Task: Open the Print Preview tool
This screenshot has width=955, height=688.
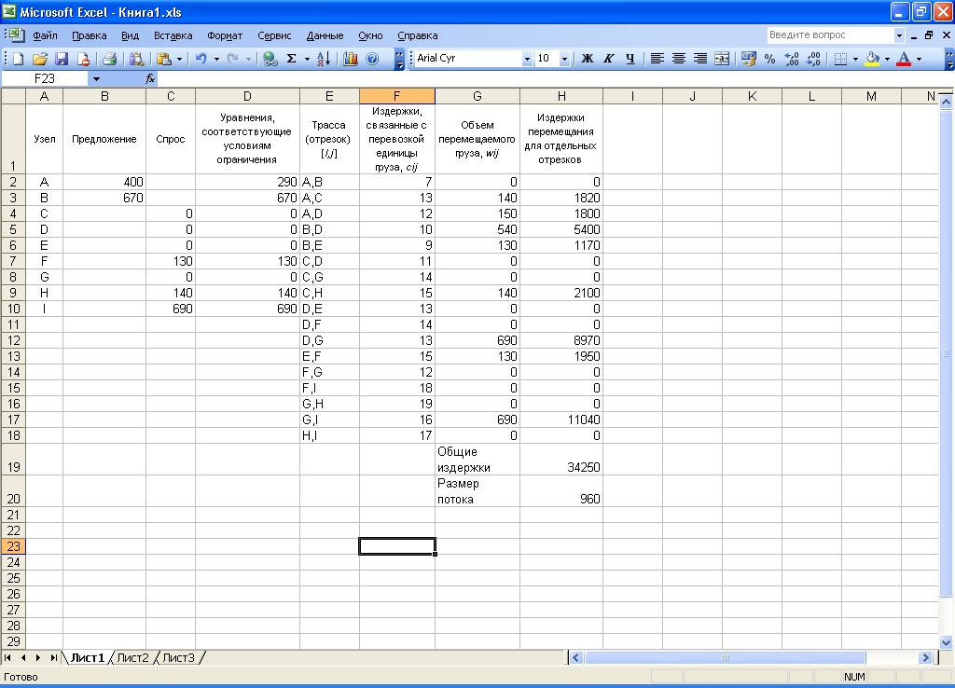Action: (136, 58)
